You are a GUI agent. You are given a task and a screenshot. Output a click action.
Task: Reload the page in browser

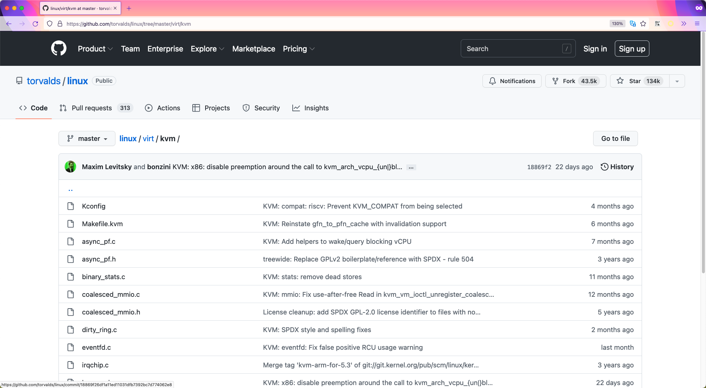coord(35,24)
